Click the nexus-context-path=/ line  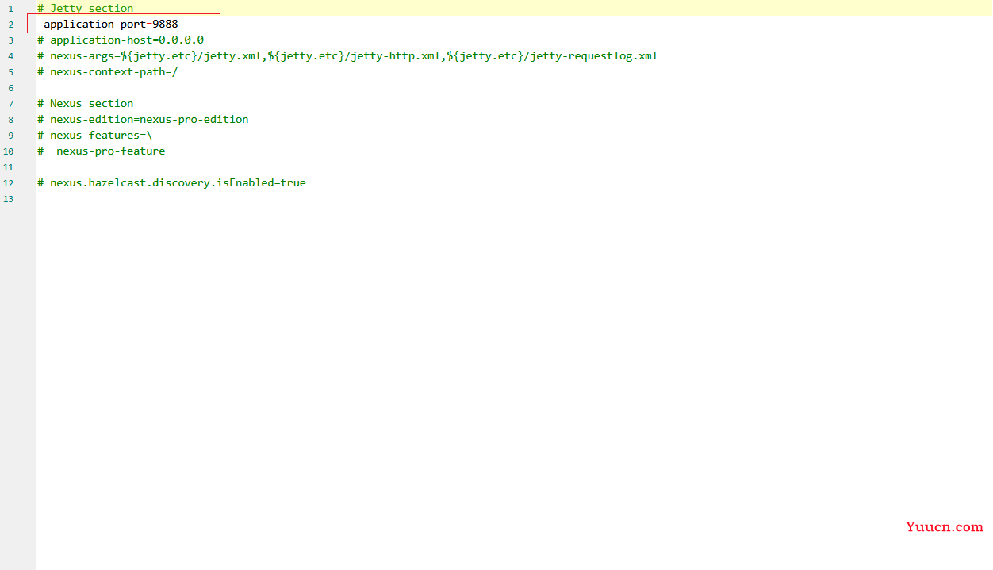click(107, 72)
